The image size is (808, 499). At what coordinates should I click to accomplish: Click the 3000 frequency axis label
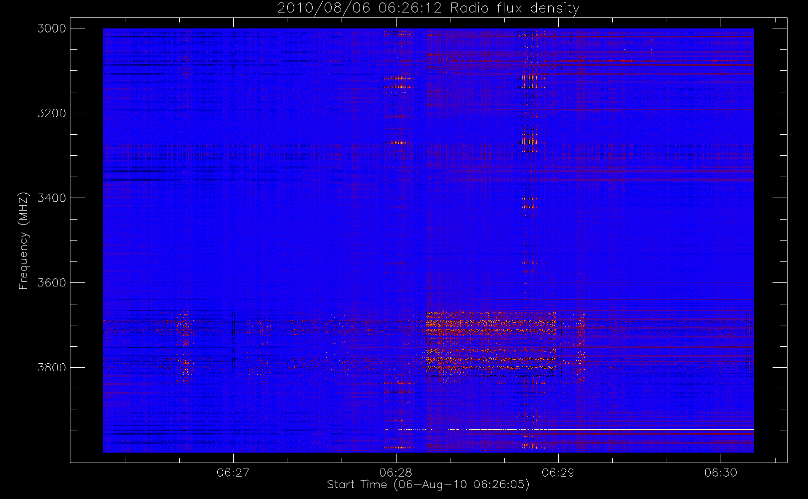coord(52,28)
